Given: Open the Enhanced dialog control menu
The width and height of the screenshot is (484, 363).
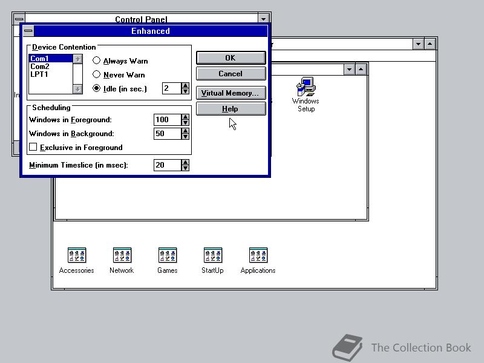Looking at the screenshot, I should click(28, 31).
